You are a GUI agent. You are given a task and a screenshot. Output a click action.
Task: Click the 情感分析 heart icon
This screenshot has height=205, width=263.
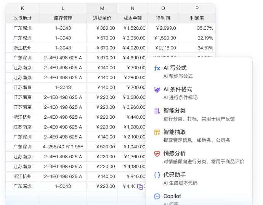(x=157, y=154)
